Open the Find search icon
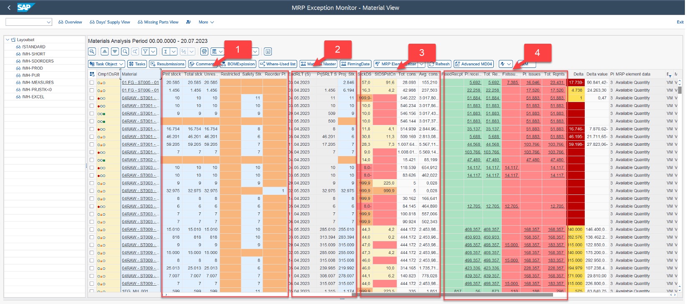Screen dimensions: 687x304 tap(125, 51)
